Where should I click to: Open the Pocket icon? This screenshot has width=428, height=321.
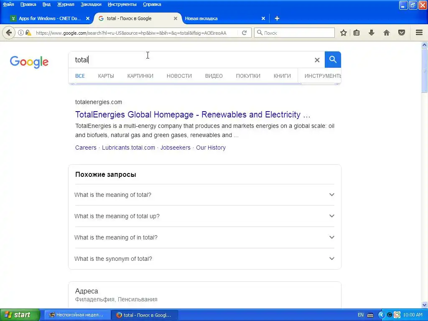click(402, 33)
